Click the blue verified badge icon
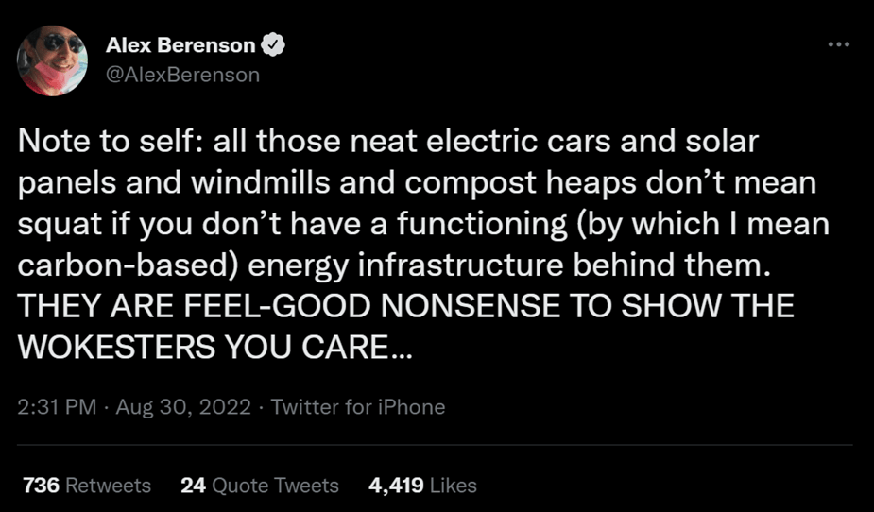 coord(274,45)
